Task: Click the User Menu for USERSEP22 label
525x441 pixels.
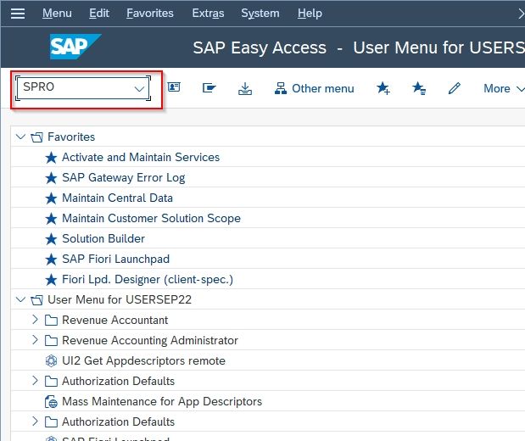Action: point(120,299)
